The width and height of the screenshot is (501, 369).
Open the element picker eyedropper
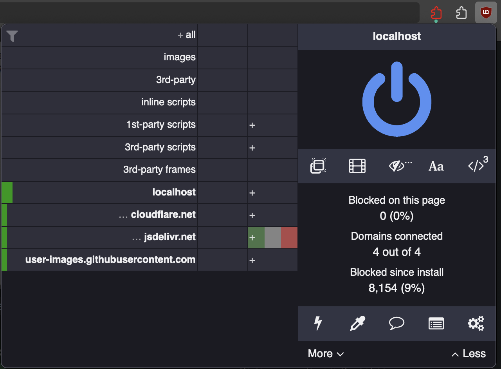tap(357, 324)
